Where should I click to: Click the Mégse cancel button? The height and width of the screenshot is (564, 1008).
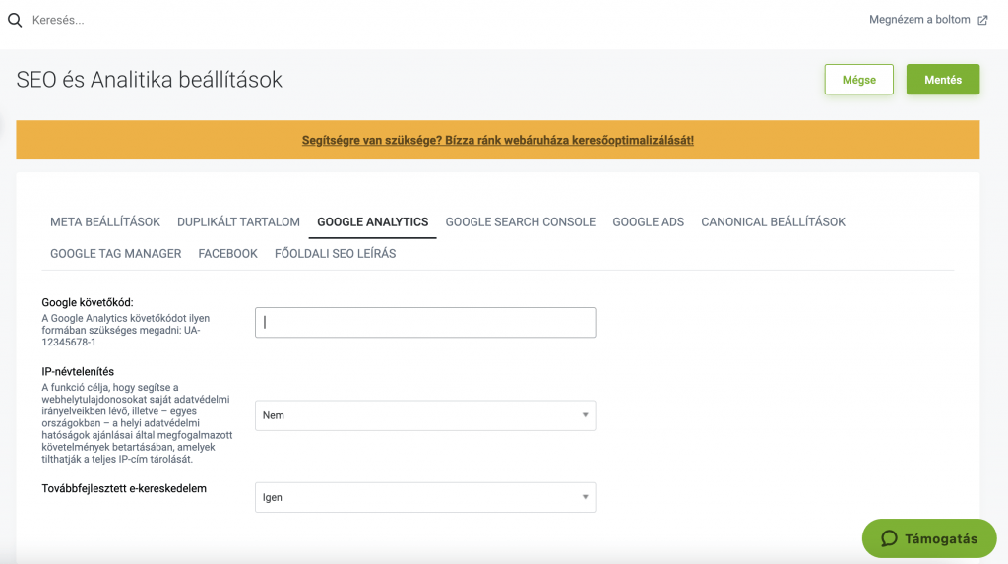click(x=858, y=79)
